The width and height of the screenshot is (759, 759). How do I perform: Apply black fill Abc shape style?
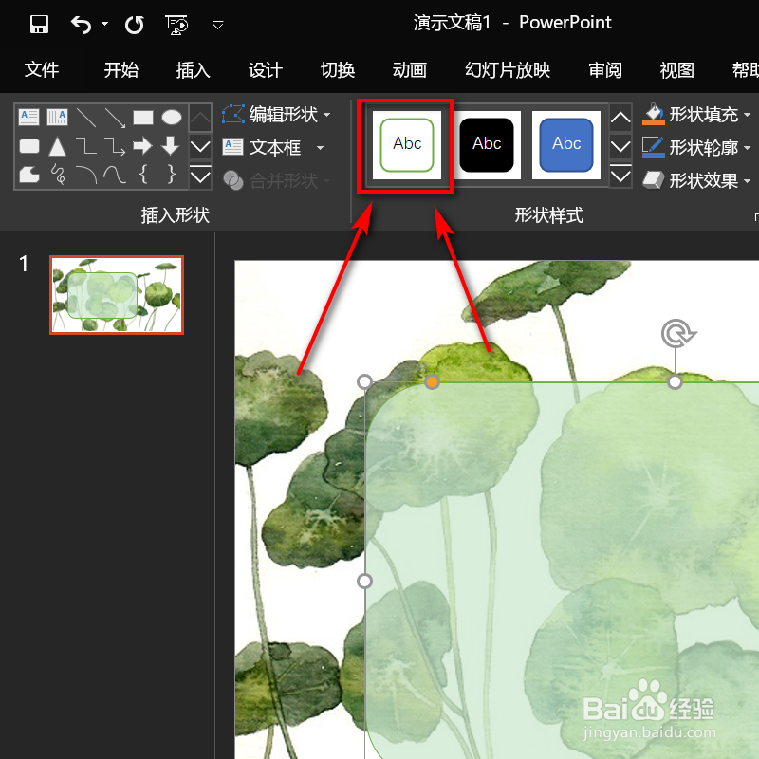click(487, 145)
